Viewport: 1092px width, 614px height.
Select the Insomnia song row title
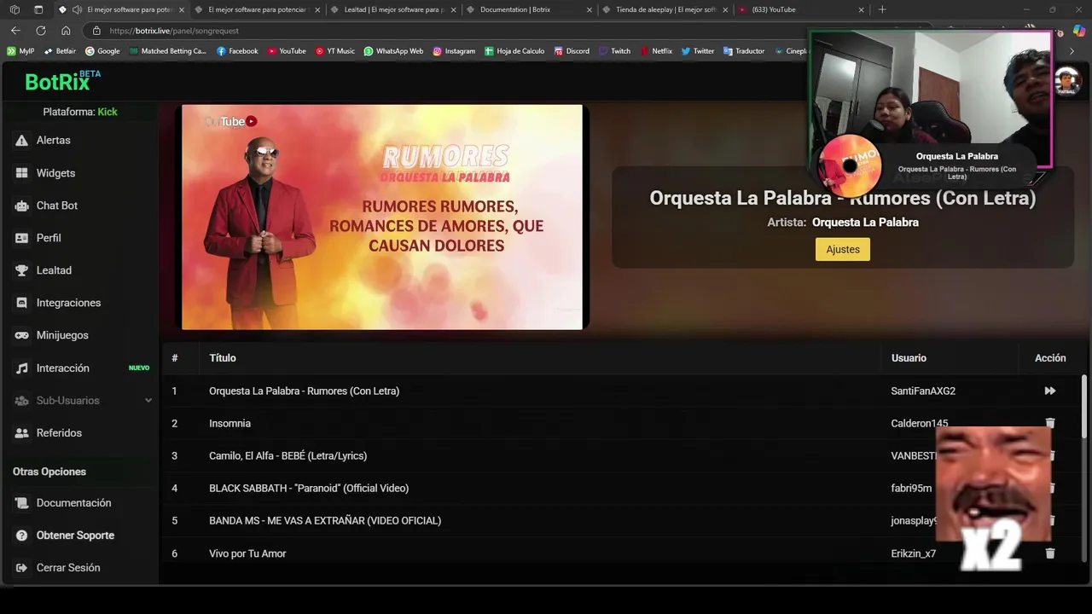pyautogui.click(x=229, y=423)
